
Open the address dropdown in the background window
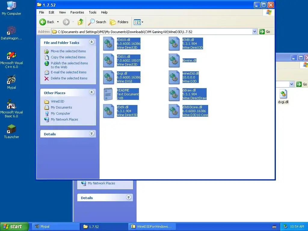[291, 84]
